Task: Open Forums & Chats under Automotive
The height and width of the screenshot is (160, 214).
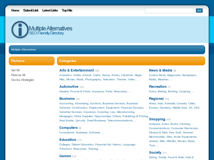Action: tap(80, 91)
